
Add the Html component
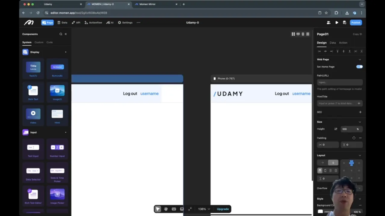tap(57, 116)
